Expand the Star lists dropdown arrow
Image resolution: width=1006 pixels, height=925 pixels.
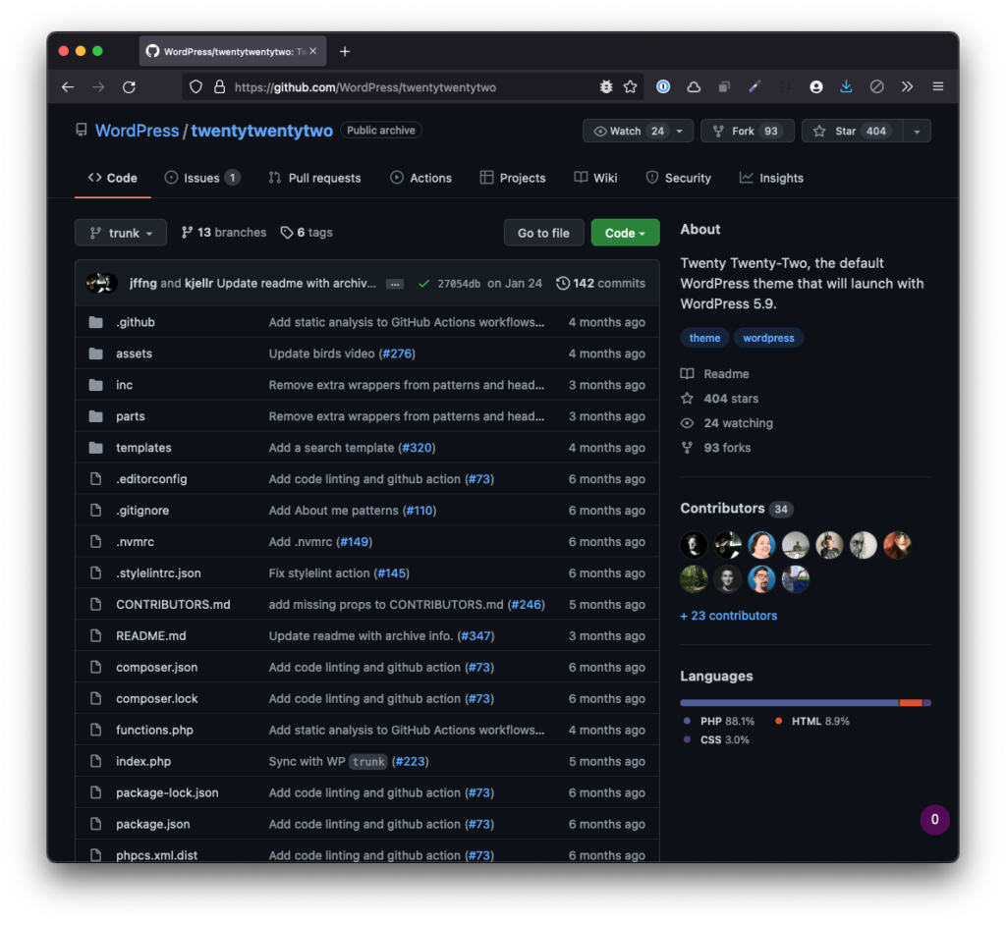click(917, 131)
